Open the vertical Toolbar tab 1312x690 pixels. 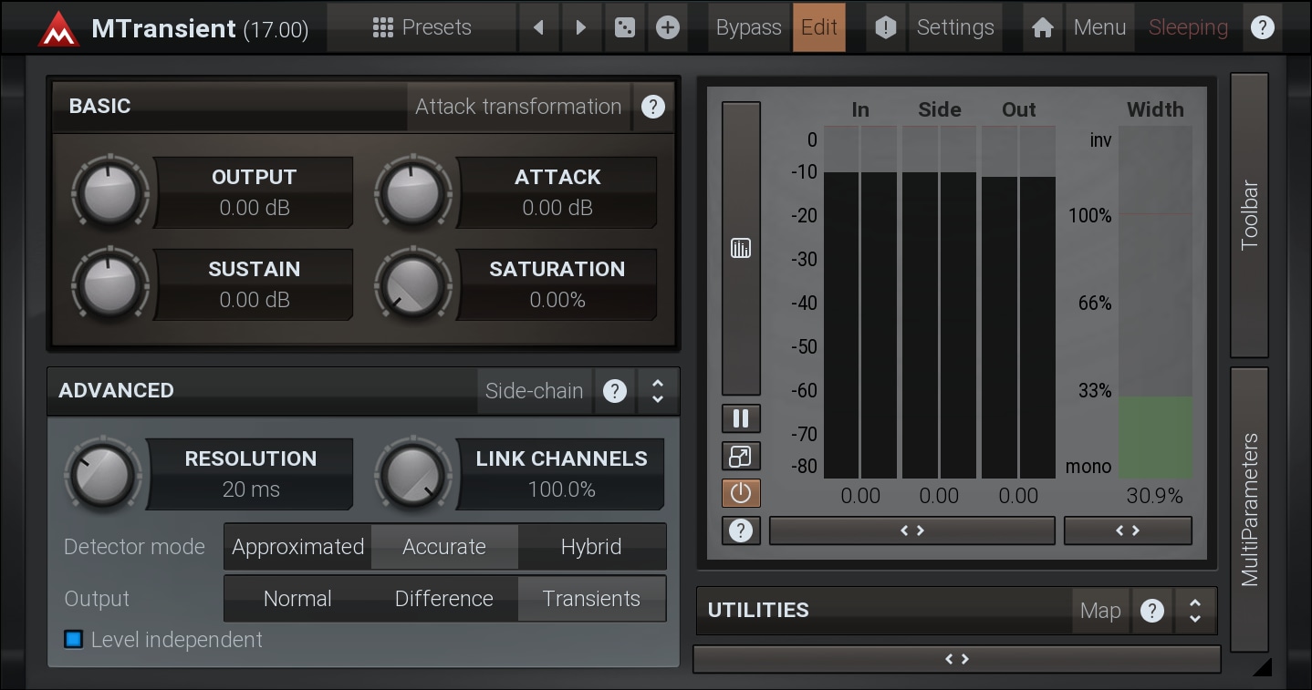point(1249,215)
